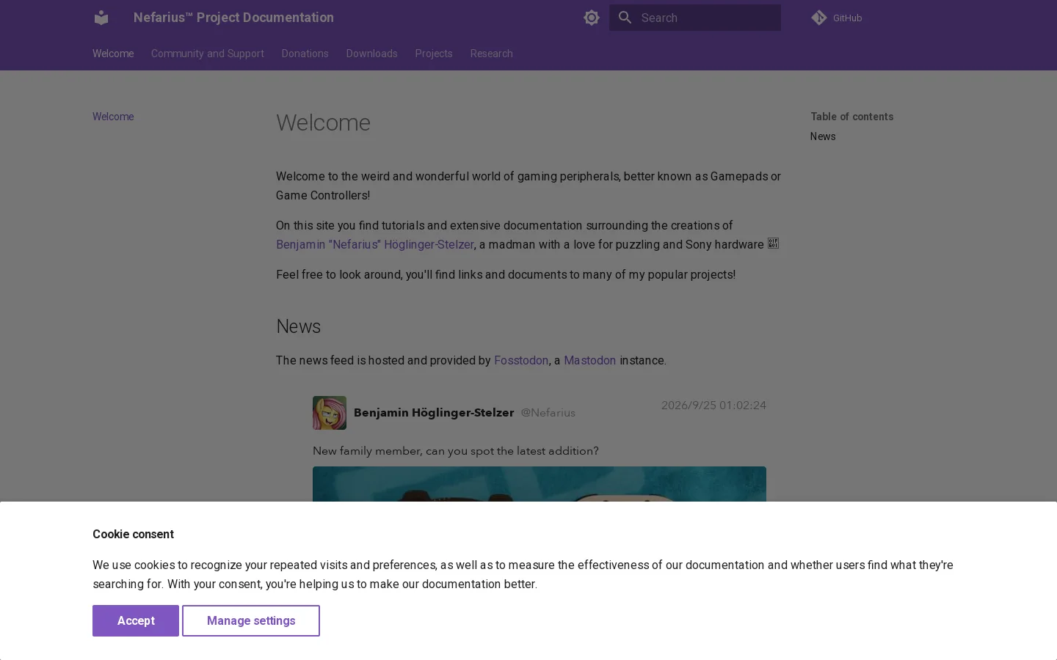Click the emoji icon after "Sony hardware"
This screenshot has height=660, width=1057.
(x=773, y=243)
